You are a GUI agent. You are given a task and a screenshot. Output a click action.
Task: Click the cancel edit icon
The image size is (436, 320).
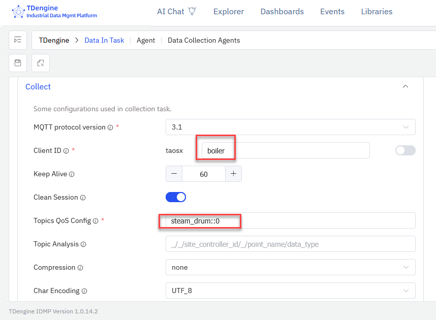click(x=41, y=63)
